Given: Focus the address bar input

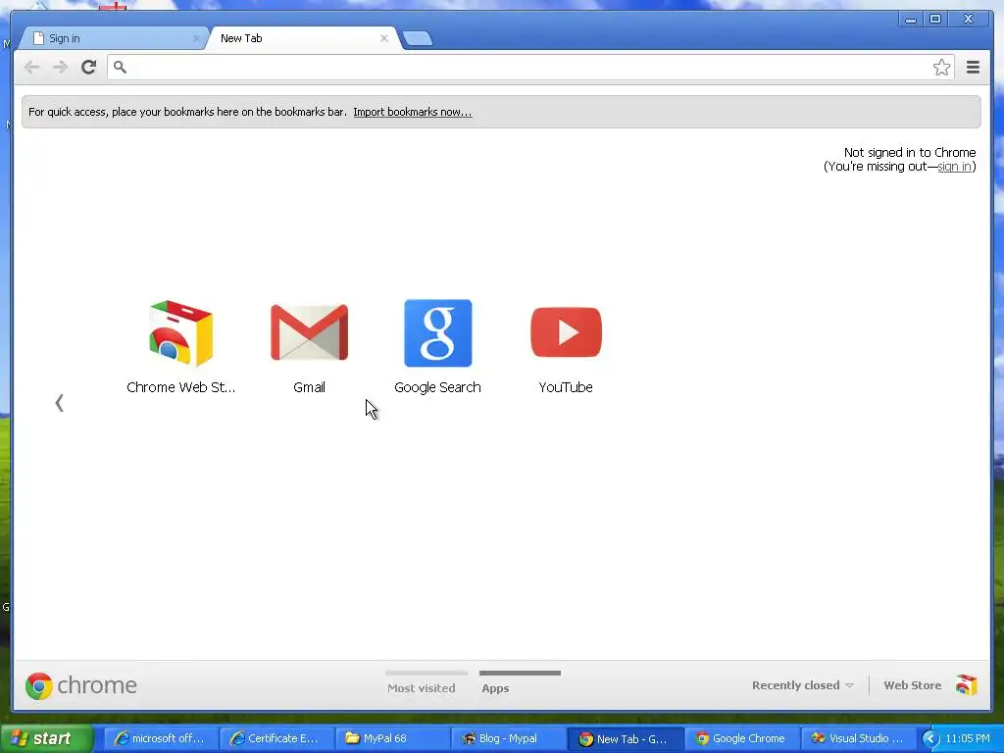Looking at the screenshot, I should tap(530, 68).
